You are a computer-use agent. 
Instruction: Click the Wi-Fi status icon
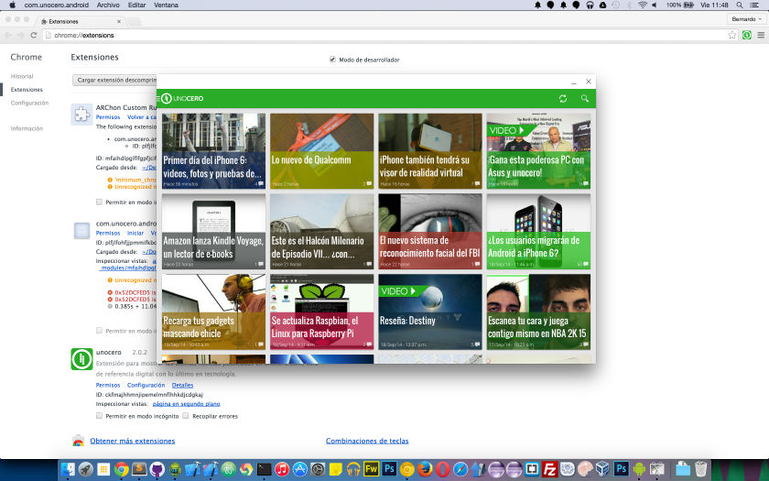coord(643,5)
